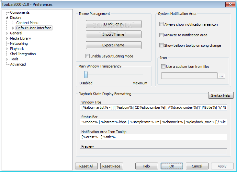Screen dimensions: 237x172
Task: Open the Advanced preferences page
Action: pyautogui.click(x=18, y=64)
